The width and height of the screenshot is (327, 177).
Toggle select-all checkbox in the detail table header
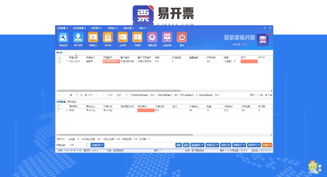(59, 106)
